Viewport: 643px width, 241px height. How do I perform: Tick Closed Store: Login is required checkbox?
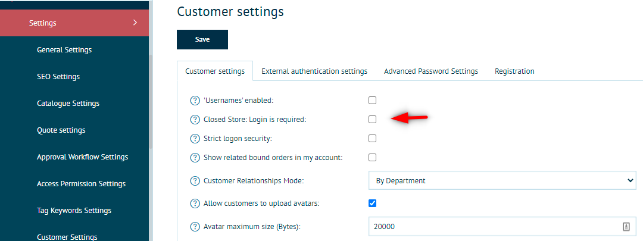(x=373, y=119)
